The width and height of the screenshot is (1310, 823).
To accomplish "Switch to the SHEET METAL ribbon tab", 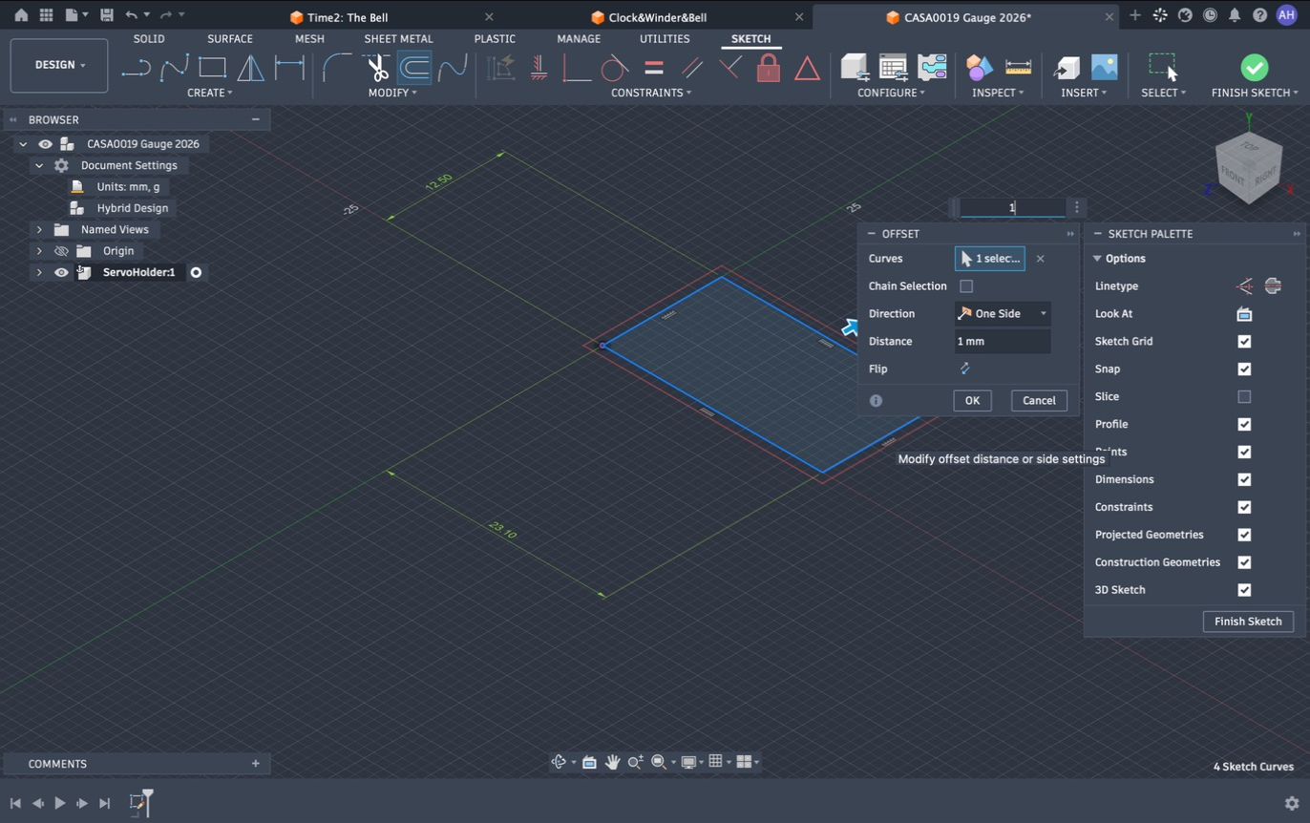I will pyautogui.click(x=398, y=39).
